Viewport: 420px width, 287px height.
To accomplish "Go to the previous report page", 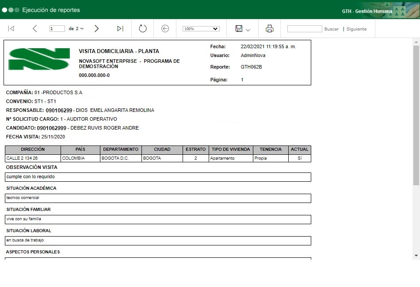I will 35,29.
